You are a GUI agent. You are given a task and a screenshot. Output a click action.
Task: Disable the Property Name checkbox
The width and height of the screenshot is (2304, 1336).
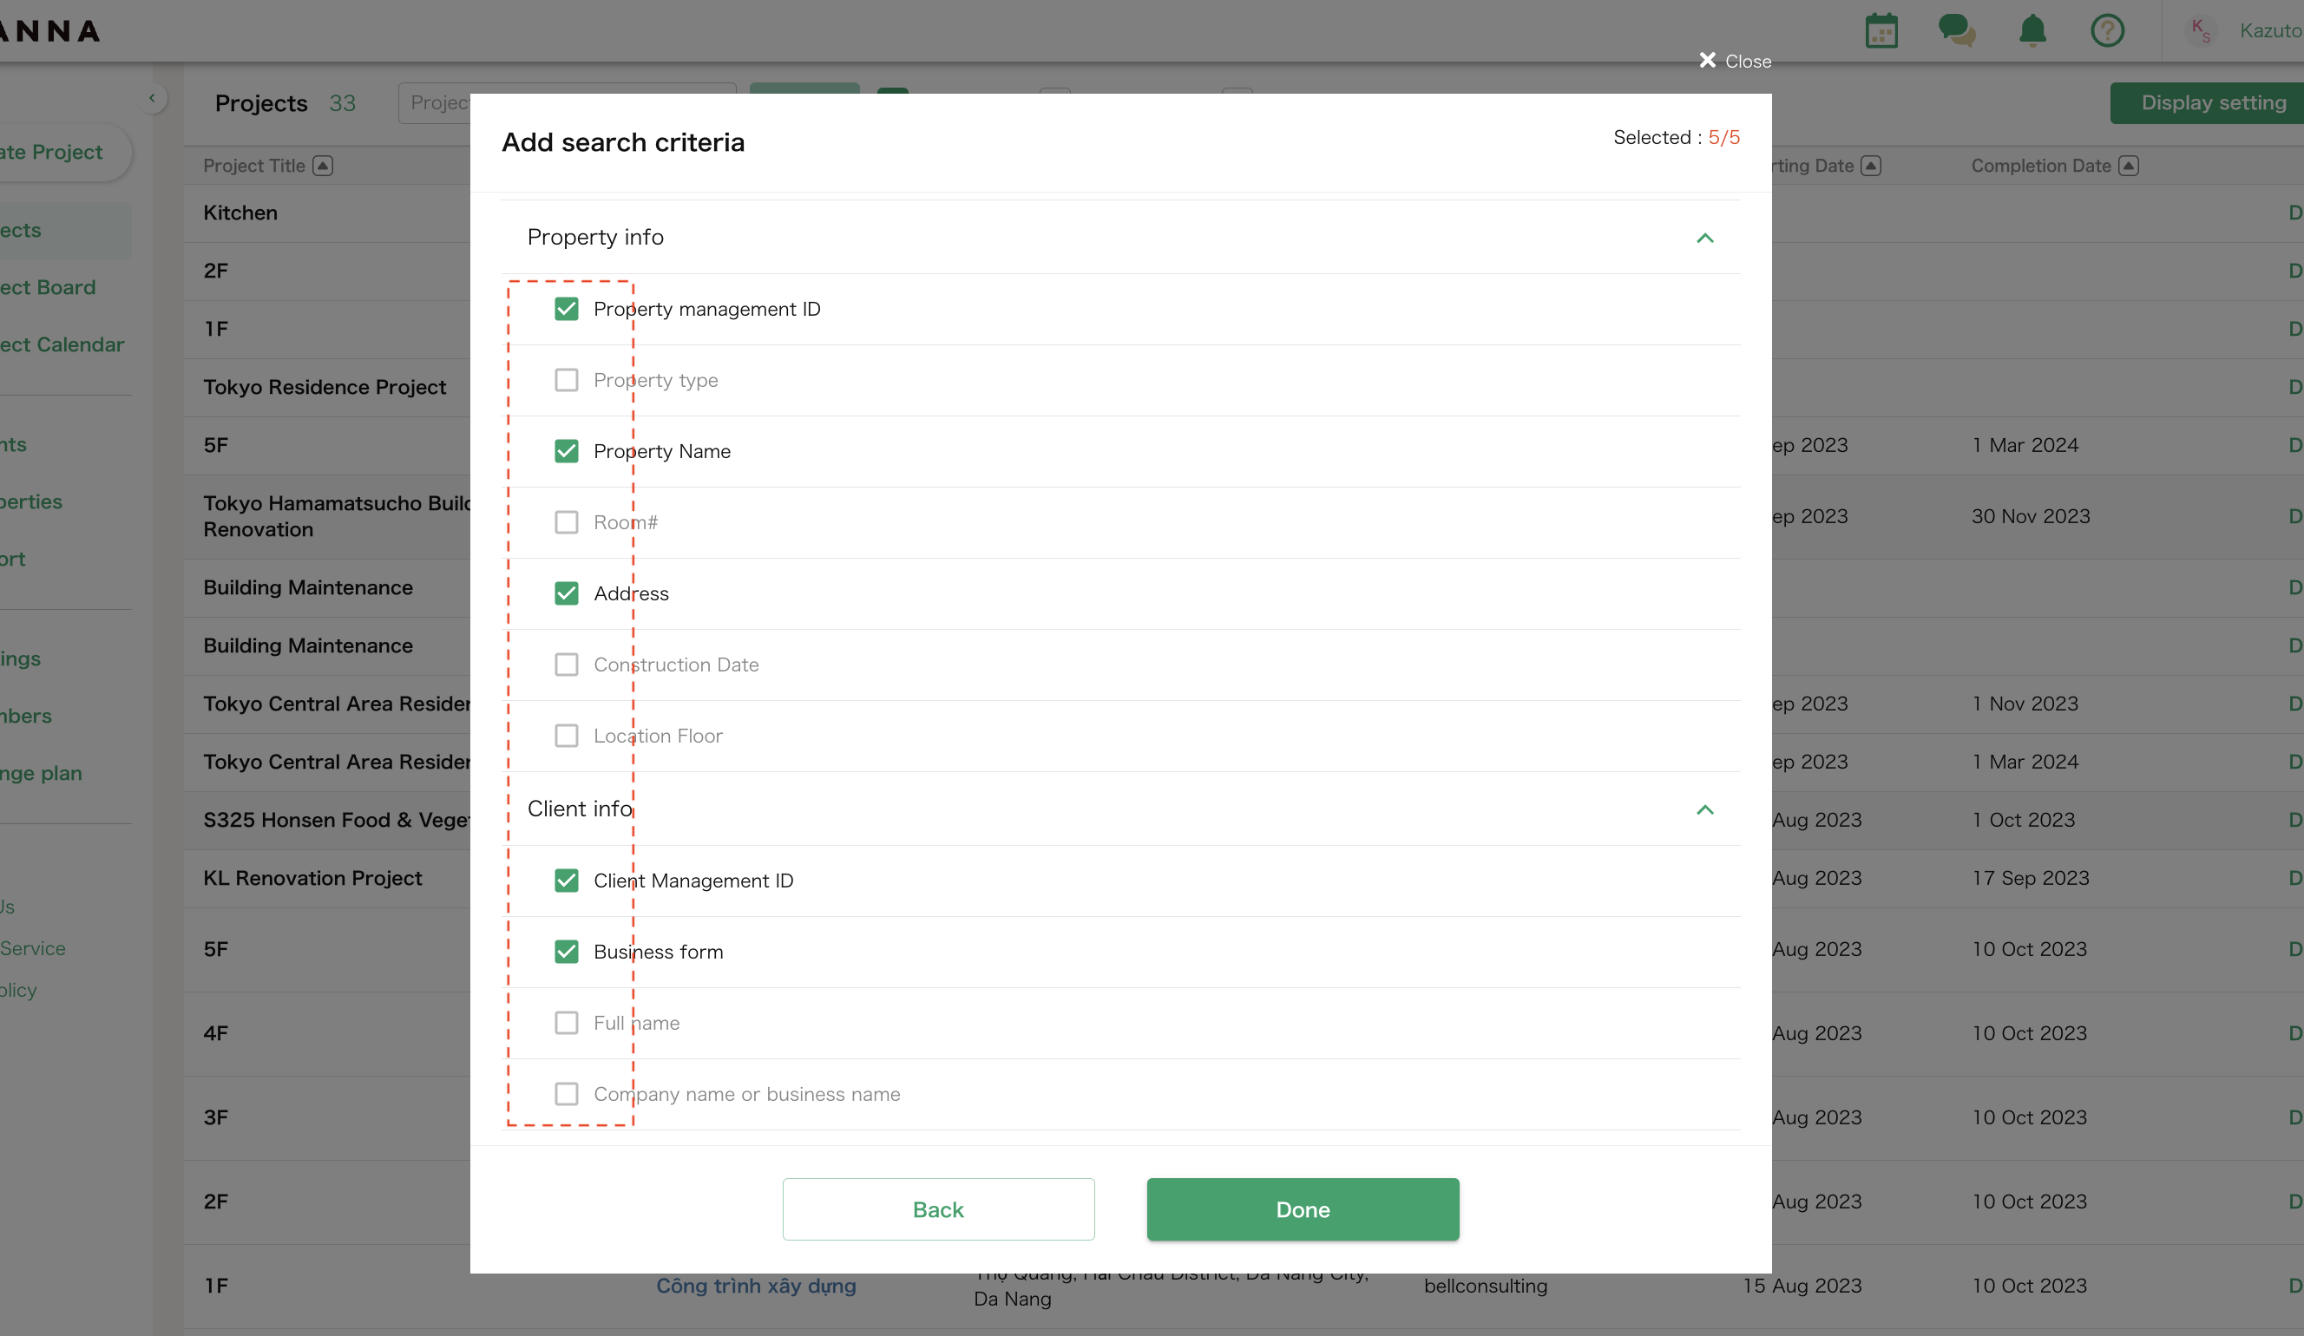[x=567, y=450]
